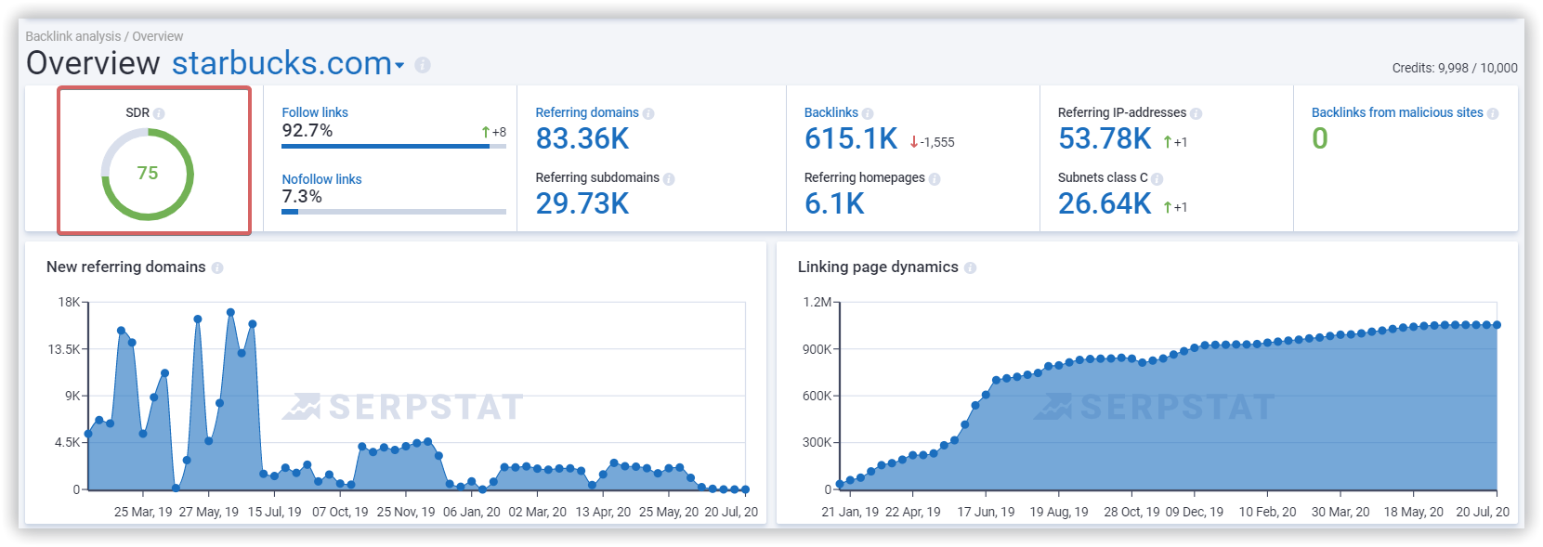
Task: Click the Backlink analysis breadcrumb
Action: [x=73, y=36]
